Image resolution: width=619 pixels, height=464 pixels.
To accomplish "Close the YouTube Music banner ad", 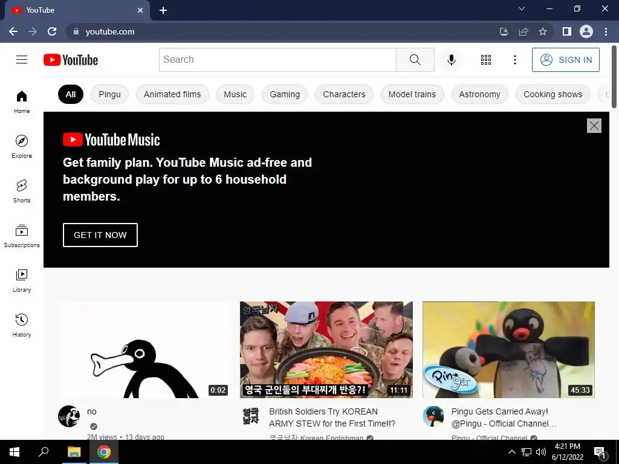I will pos(594,126).
